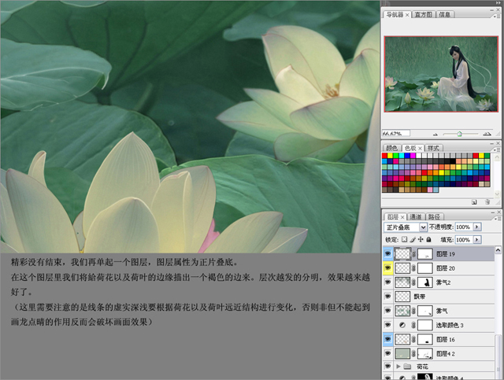Switch to the 路径 tab
This screenshot has width=504, height=380.
[434, 217]
